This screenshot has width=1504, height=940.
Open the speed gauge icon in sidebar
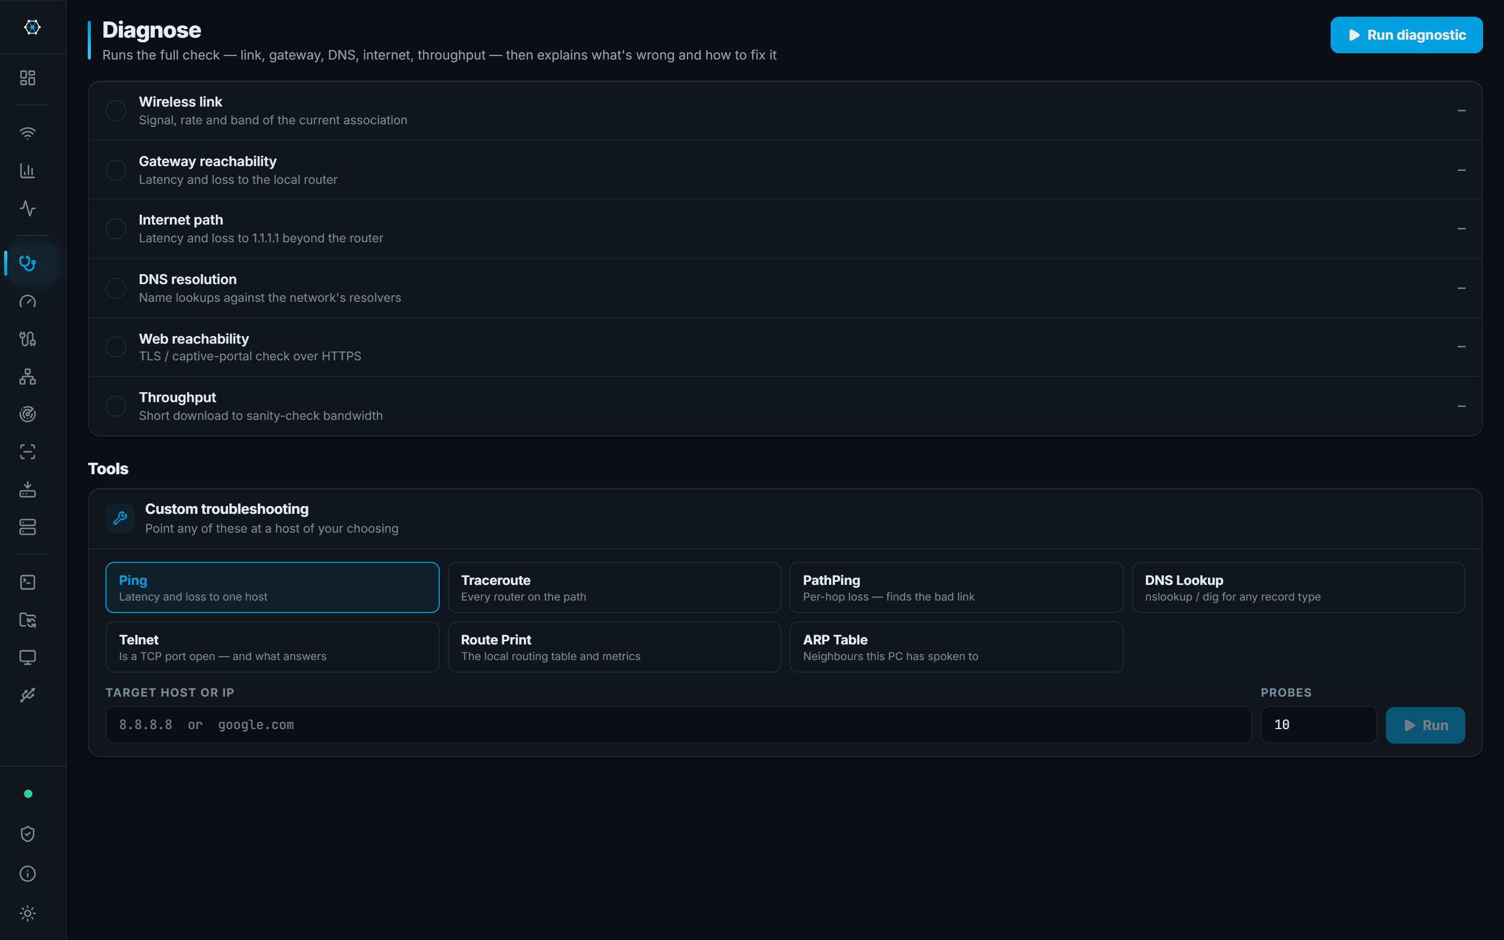pyautogui.click(x=27, y=301)
